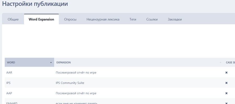Open the Опросы tab
Screen dimensions: 235x104
tap(70, 19)
